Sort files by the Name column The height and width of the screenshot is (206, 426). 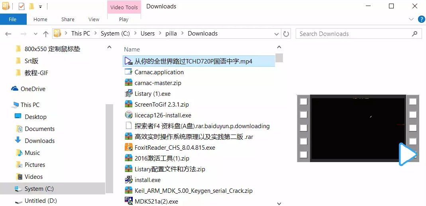coord(132,49)
